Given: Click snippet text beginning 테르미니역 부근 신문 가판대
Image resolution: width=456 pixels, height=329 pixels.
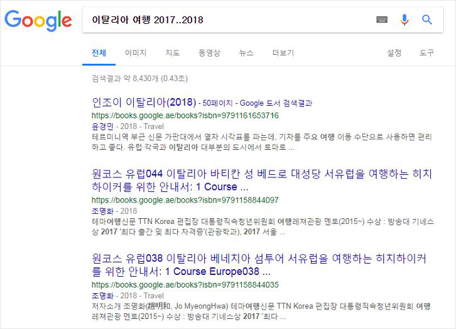Looking at the screenshot, I should pos(262,142).
